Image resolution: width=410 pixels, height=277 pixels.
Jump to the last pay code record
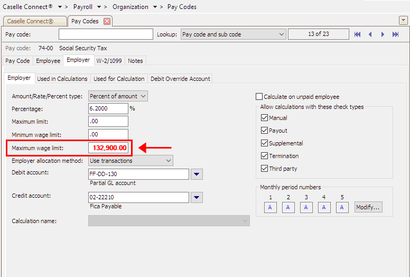[x=396, y=34]
